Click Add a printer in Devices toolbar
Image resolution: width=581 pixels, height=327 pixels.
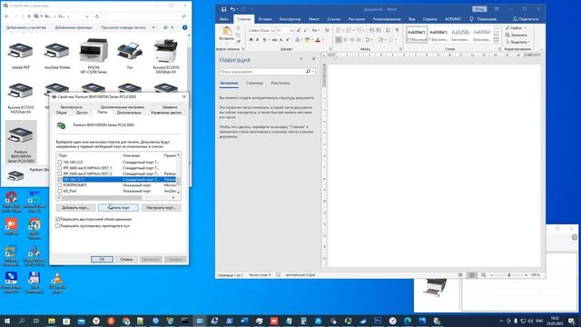[x=74, y=27]
